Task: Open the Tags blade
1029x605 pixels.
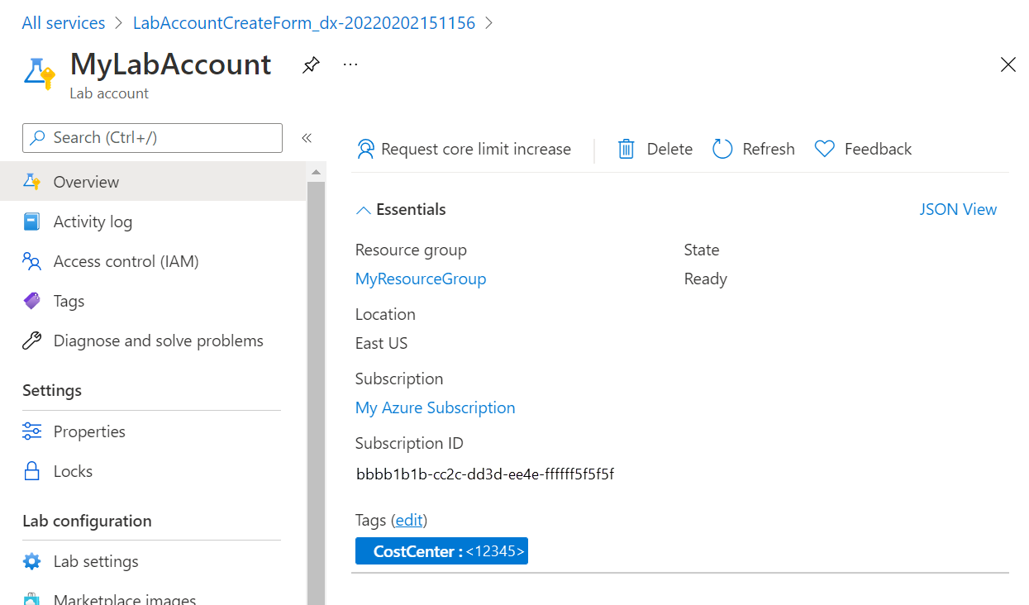Action: point(68,300)
